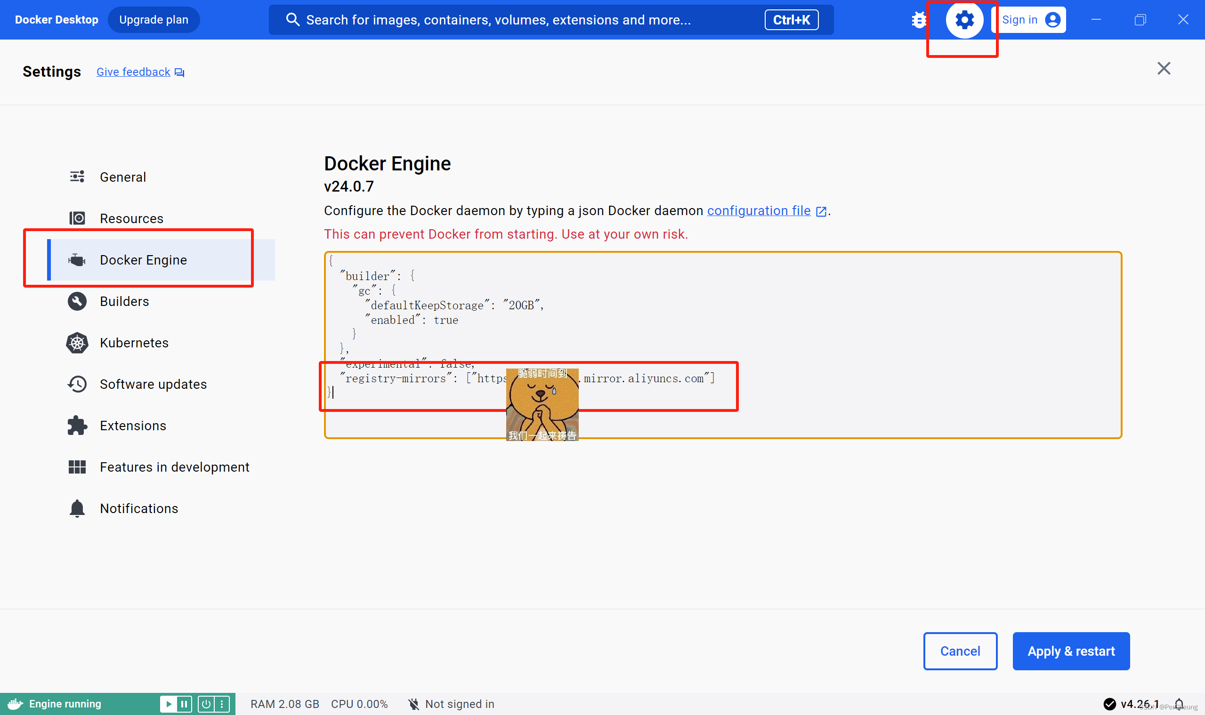Select General menu item
1205x715 pixels.
coord(122,177)
